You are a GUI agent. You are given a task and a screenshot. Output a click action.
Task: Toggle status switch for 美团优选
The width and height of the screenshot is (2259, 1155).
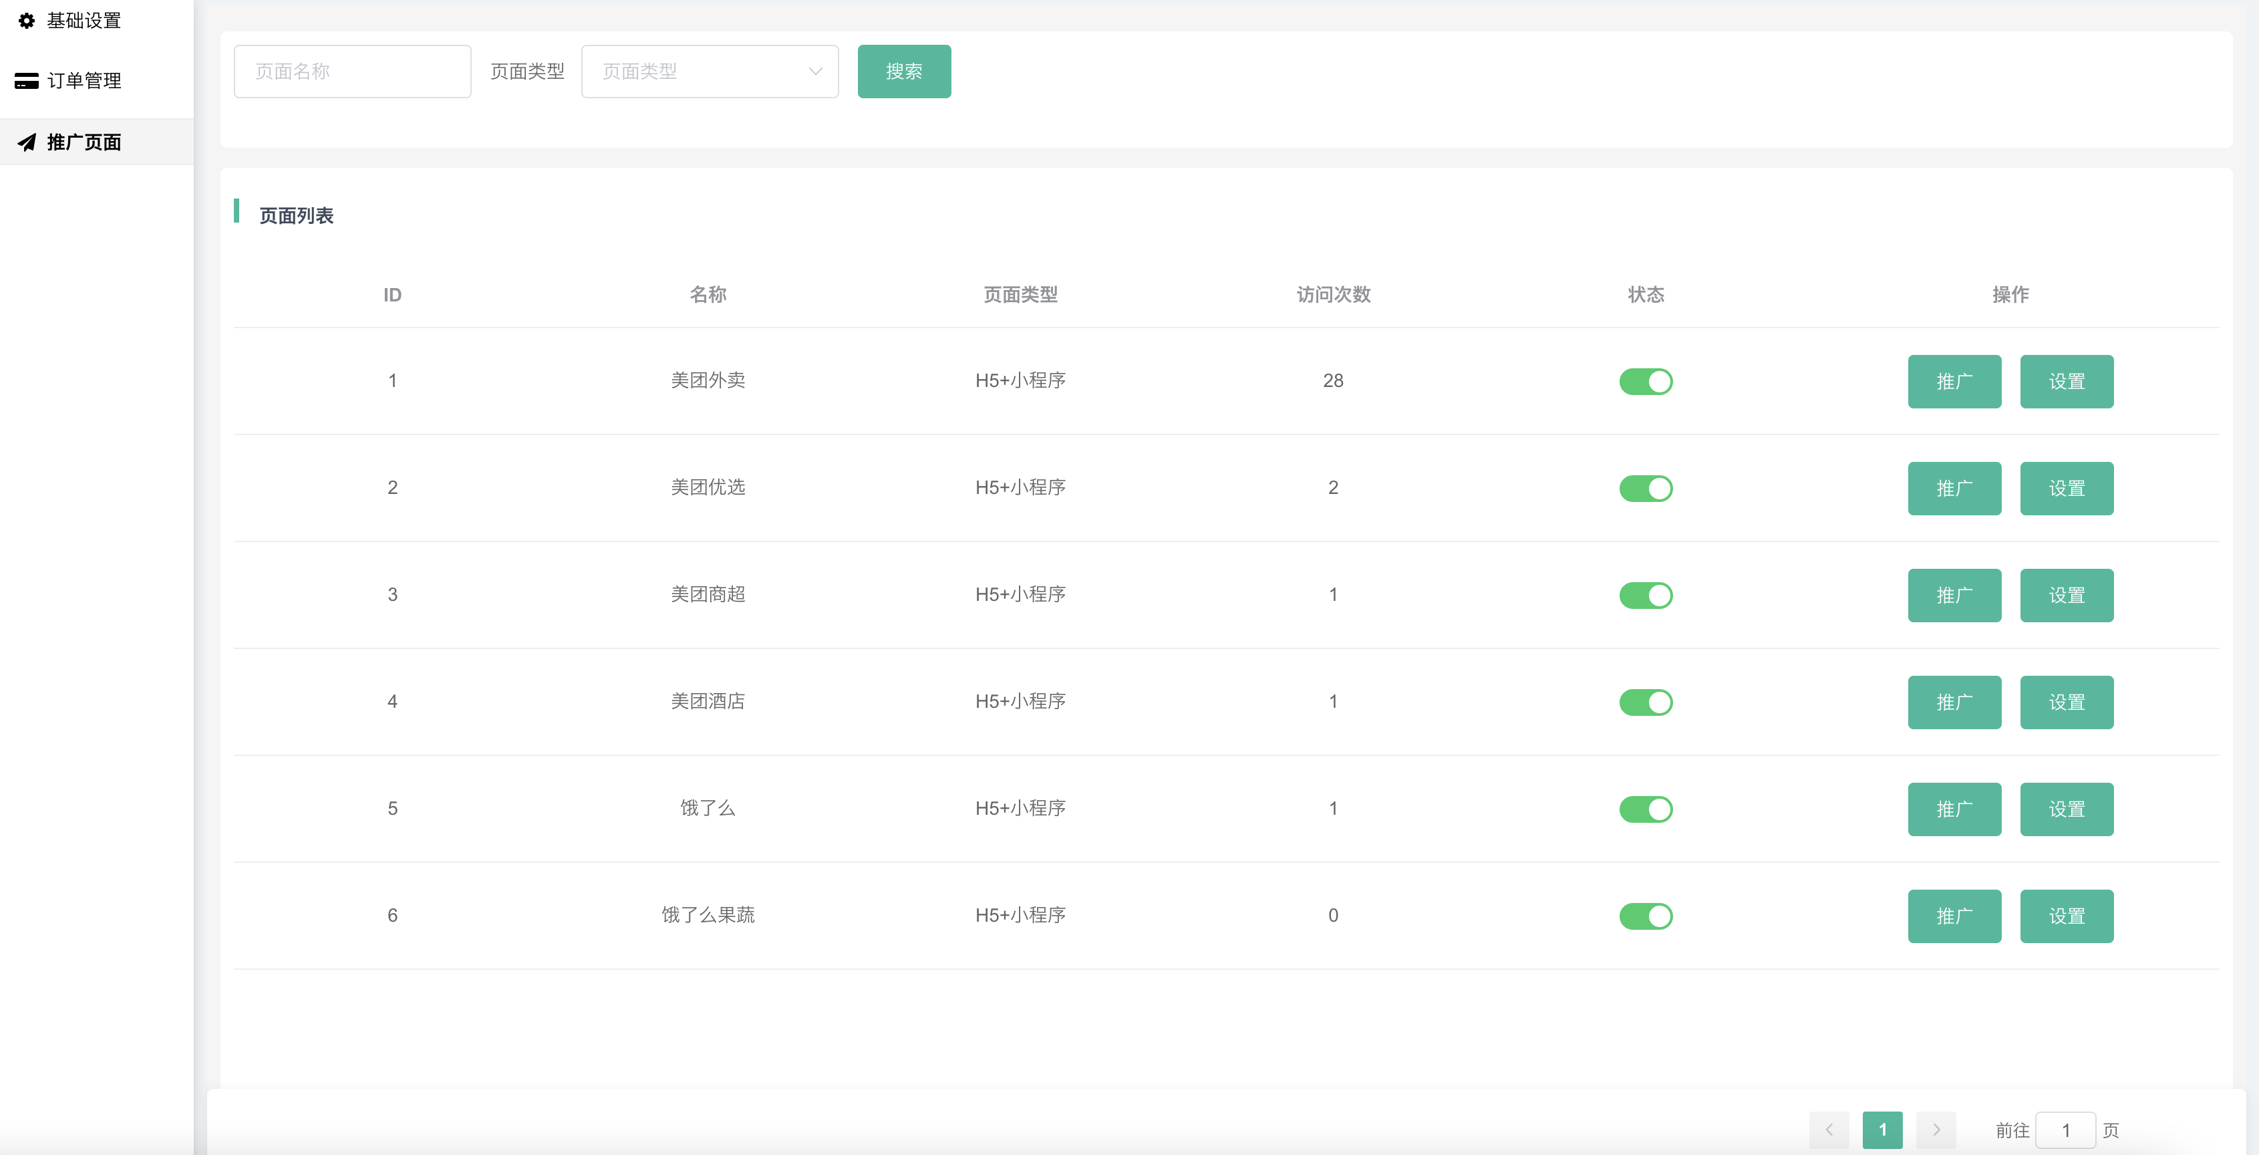click(1645, 489)
